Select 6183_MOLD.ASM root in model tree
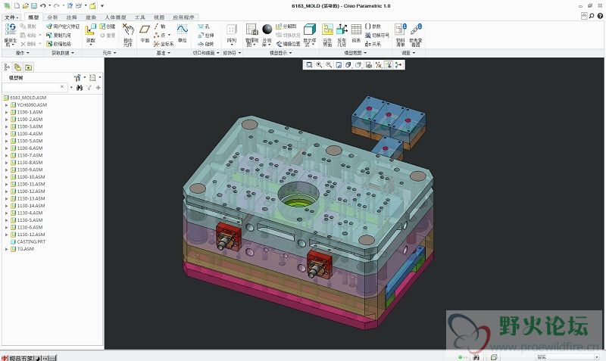The image size is (606, 361). pos(25,98)
